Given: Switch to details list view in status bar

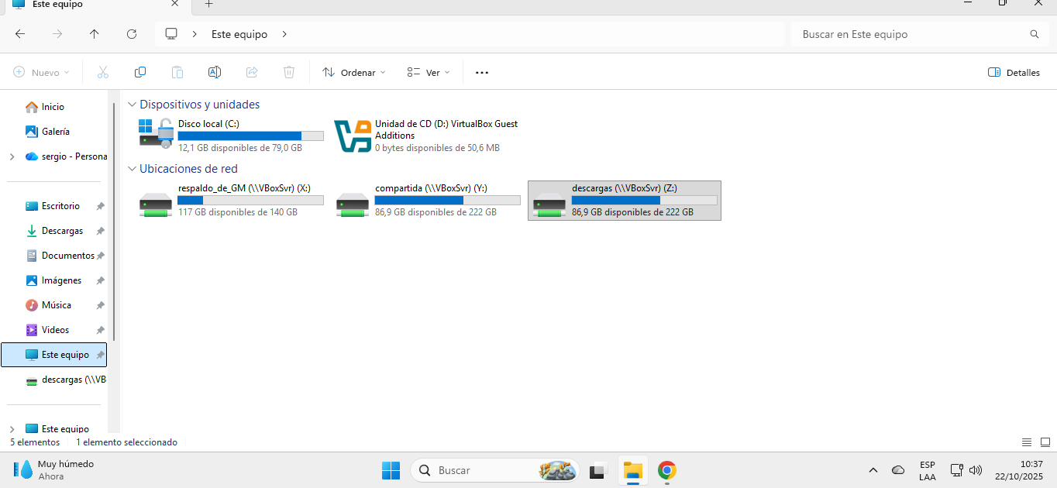Looking at the screenshot, I should [x=1027, y=442].
